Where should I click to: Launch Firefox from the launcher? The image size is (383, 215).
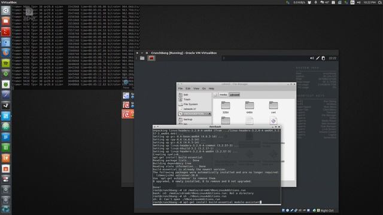point(5,53)
